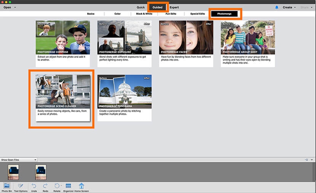Click the Open button

(7, 7)
